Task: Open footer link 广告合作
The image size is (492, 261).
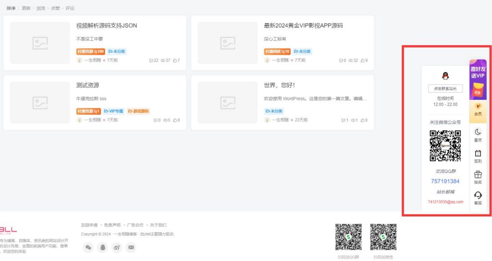Action: [x=135, y=225]
